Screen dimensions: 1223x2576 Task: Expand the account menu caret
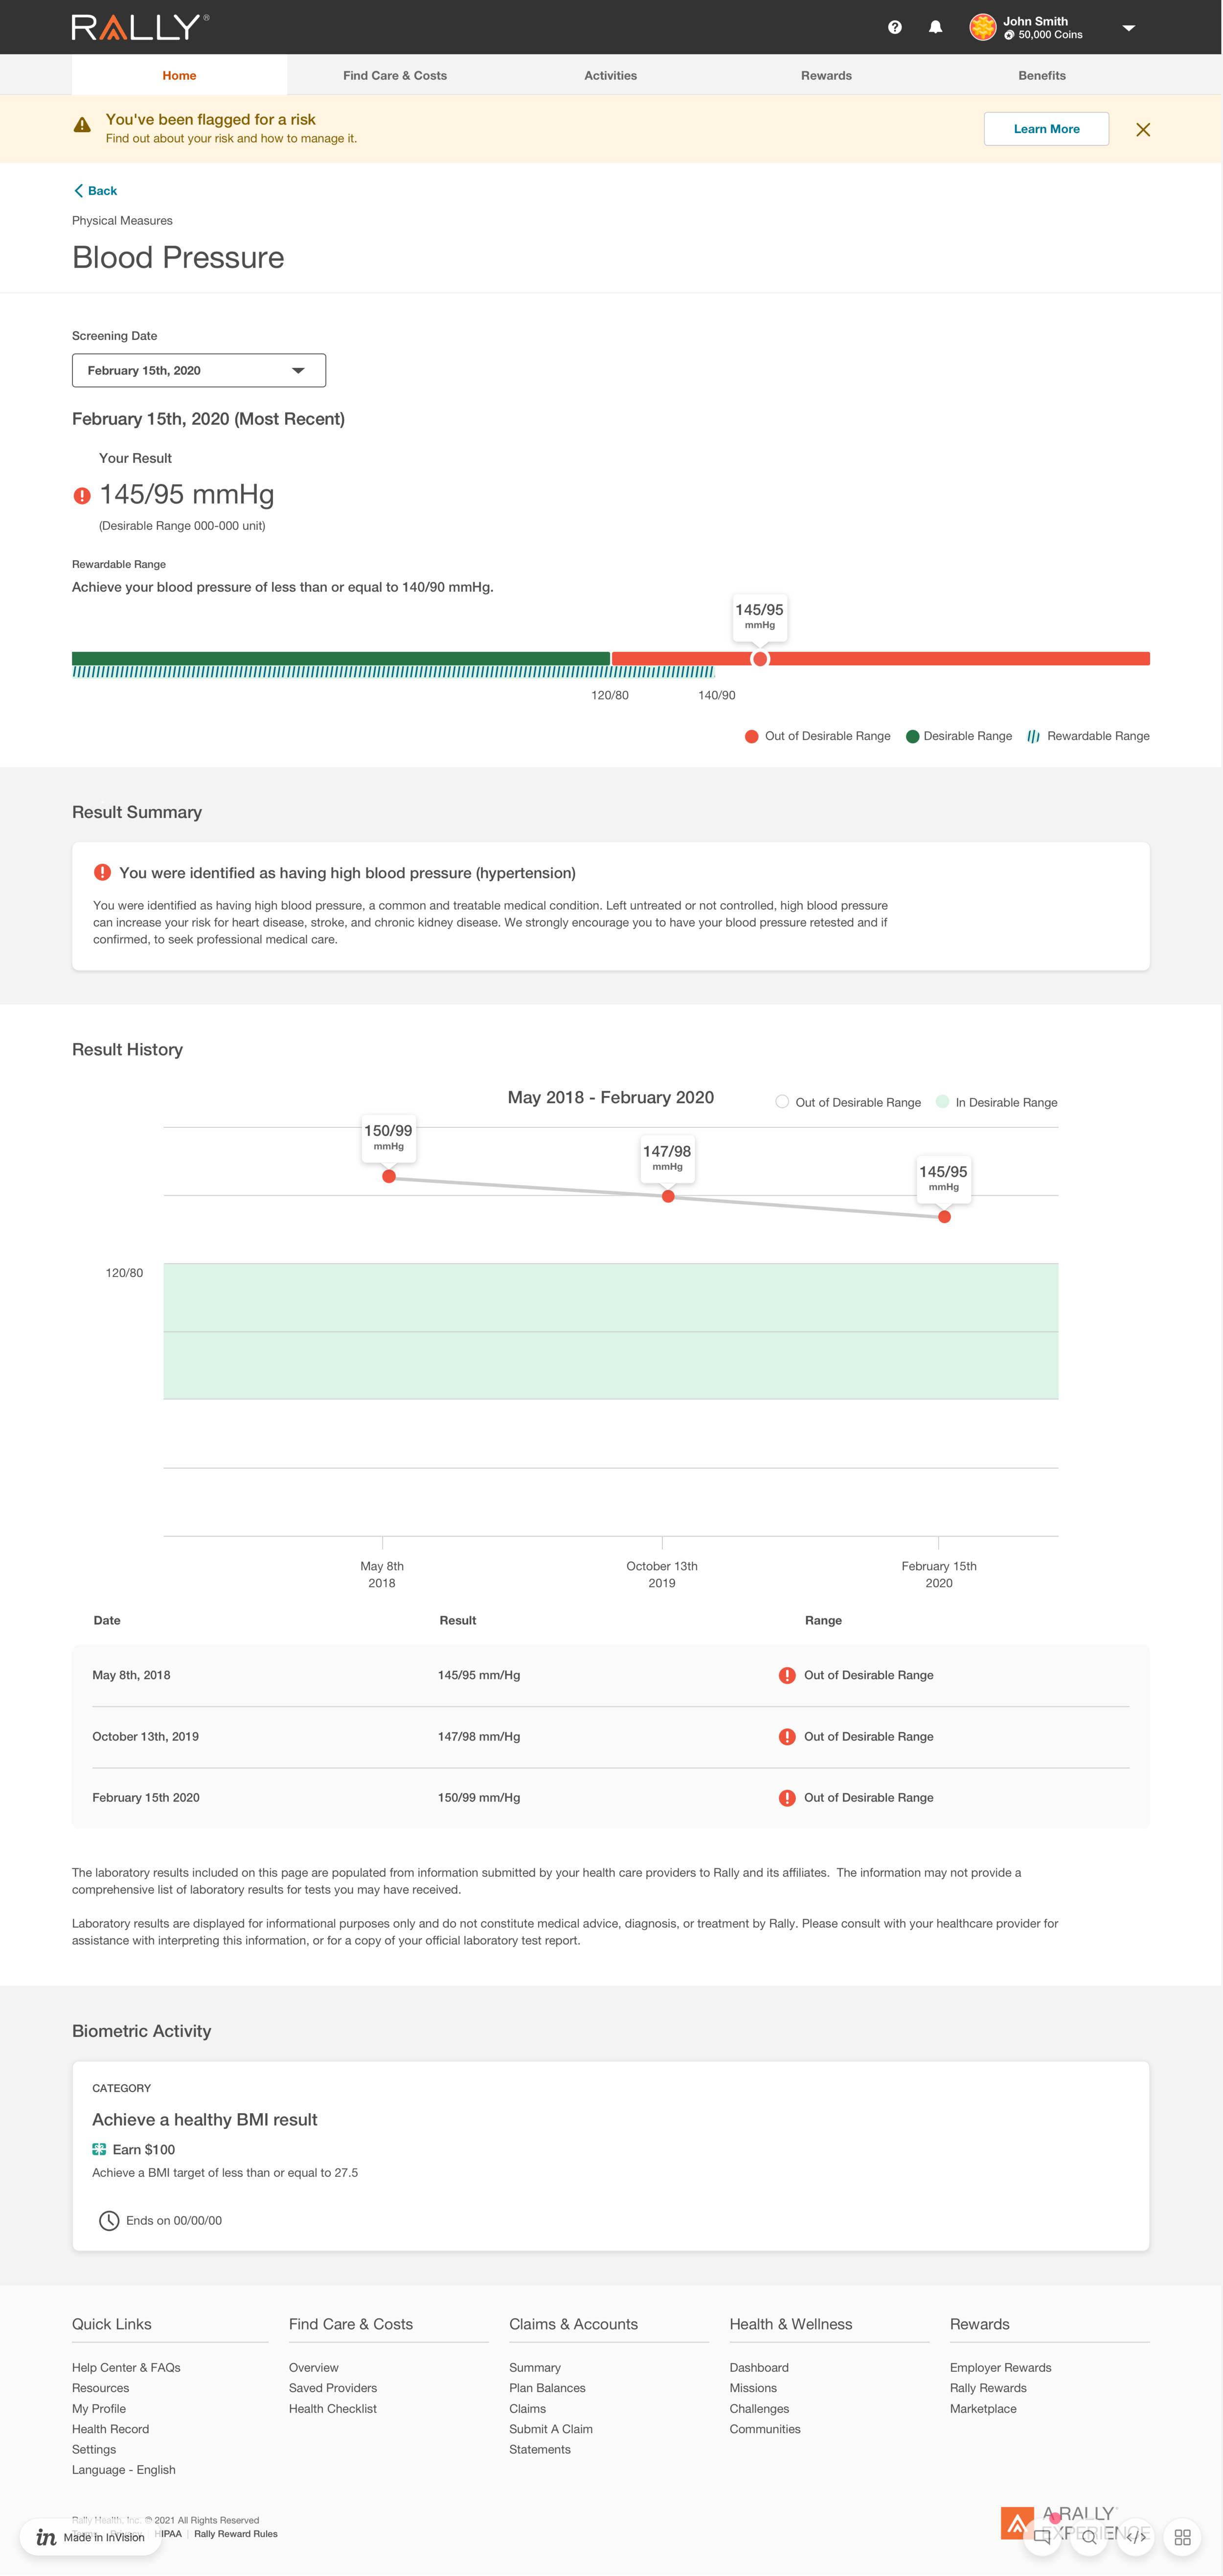(1128, 28)
